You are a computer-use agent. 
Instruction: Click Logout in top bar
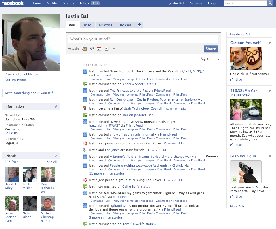click(213, 3)
